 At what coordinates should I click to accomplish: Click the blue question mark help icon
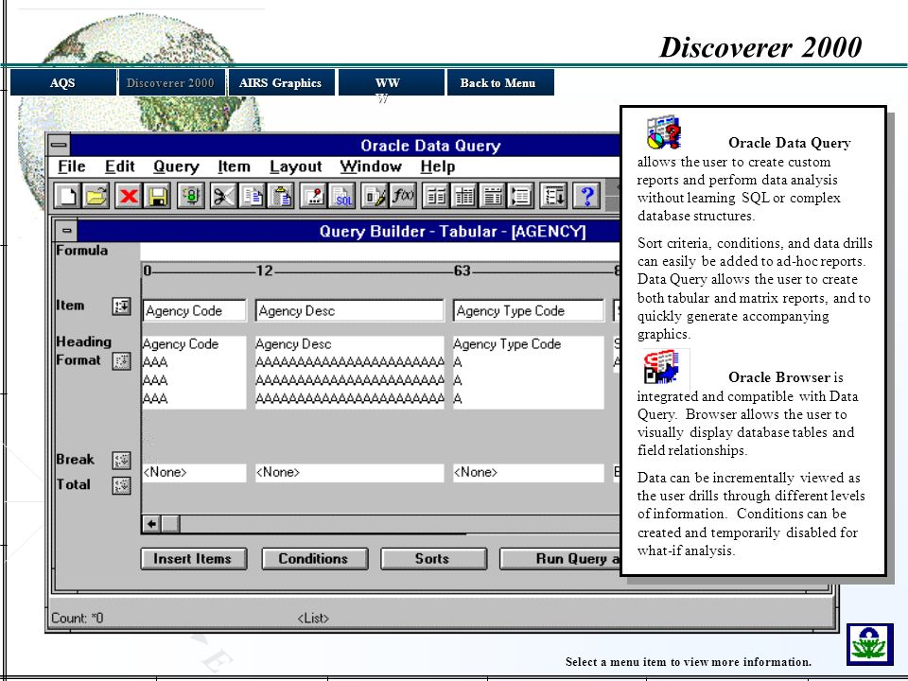tap(586, 197)
